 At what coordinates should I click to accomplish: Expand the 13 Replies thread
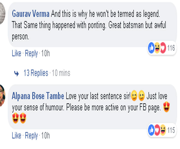[36, 73]
